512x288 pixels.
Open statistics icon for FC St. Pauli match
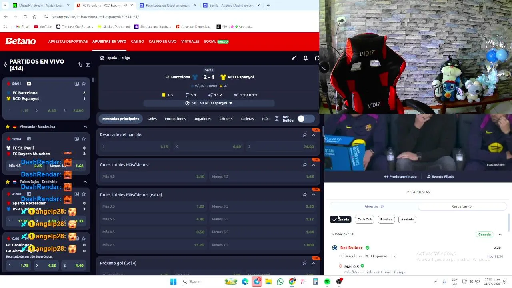tap(76, 139)
